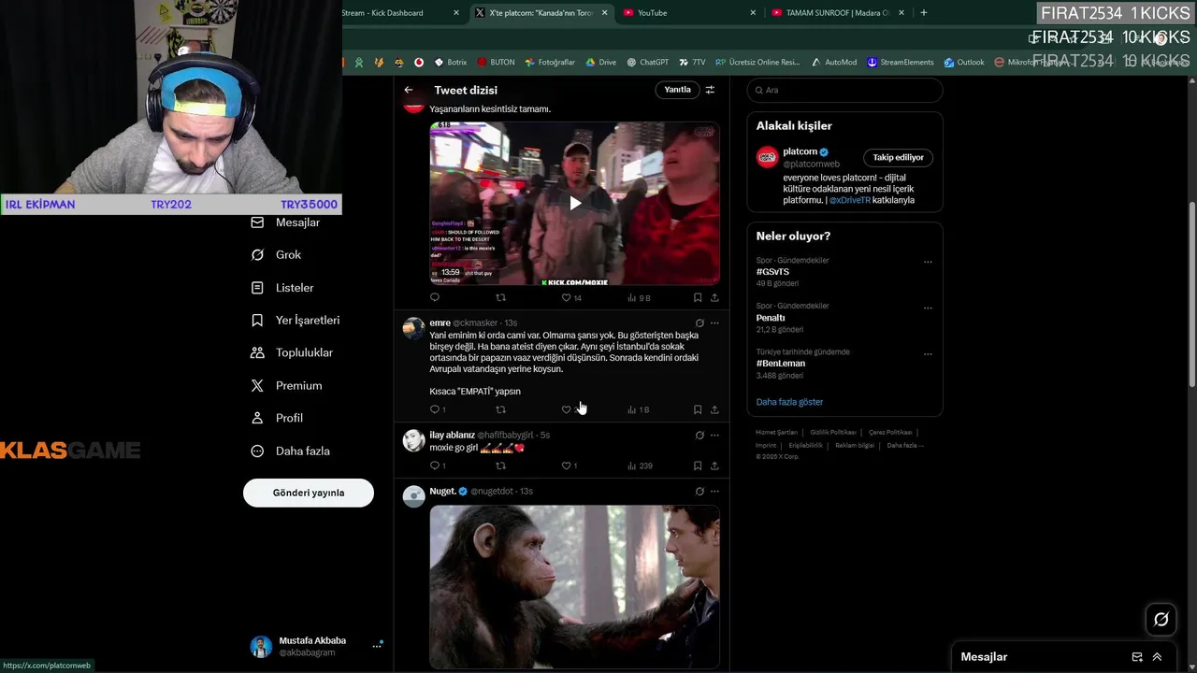Screen dimensions: 1197x673
Task: Retweet emre's tweet
Action: 500,409
